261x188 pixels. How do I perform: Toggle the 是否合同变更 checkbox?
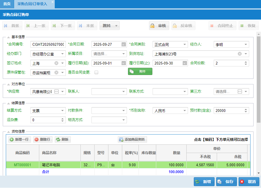[96, 72]
